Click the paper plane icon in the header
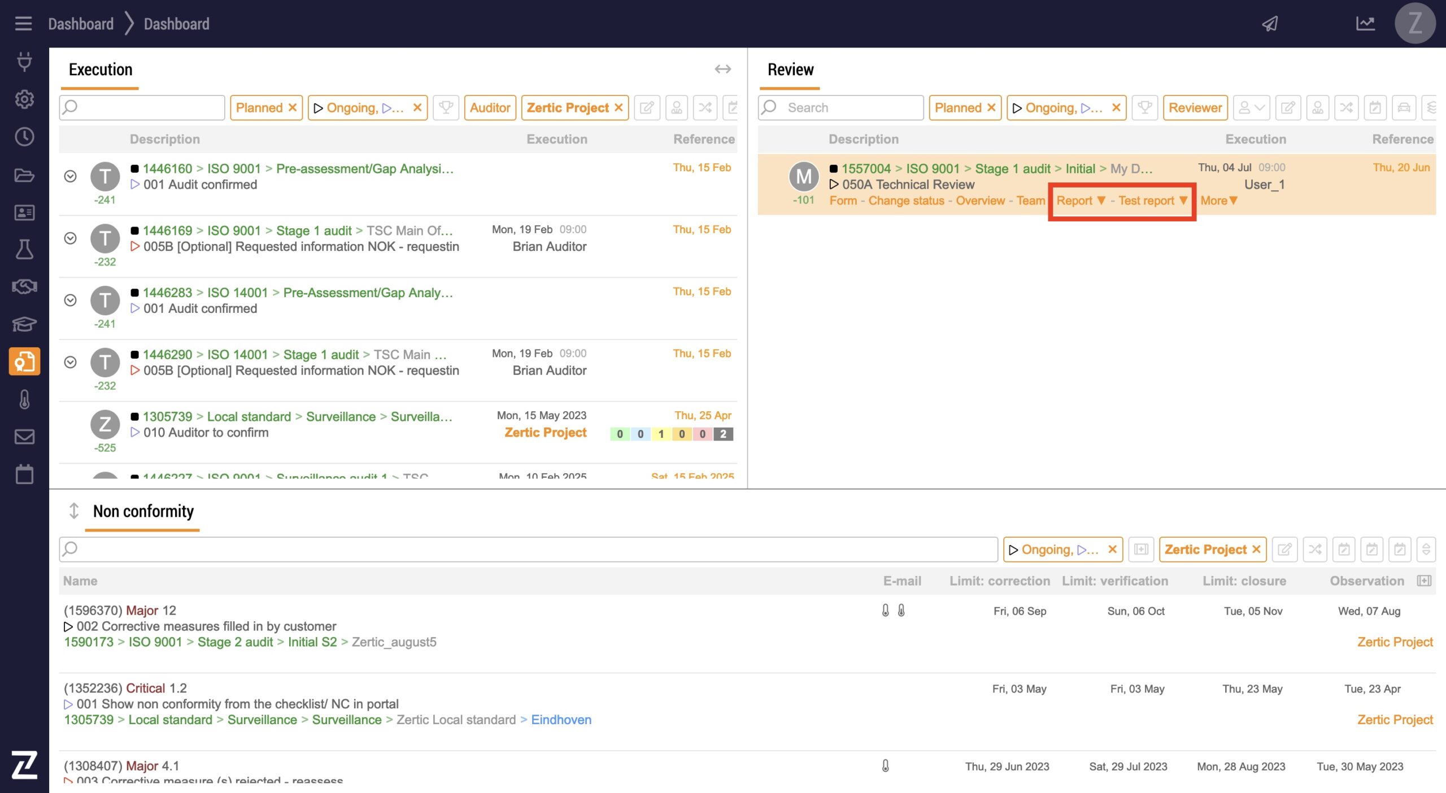1446x793 pixels. (1270, 24)
